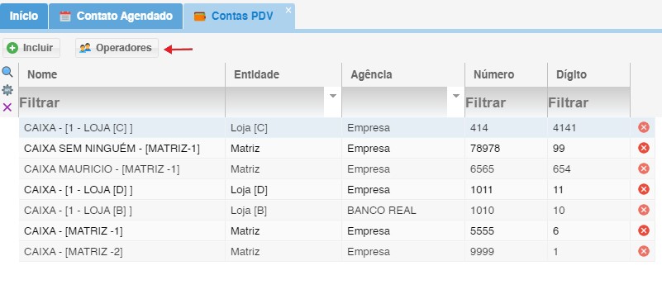This screenshot has width=662, height=299.
Task: Click the Incluir button
Action: coord(31,48)
